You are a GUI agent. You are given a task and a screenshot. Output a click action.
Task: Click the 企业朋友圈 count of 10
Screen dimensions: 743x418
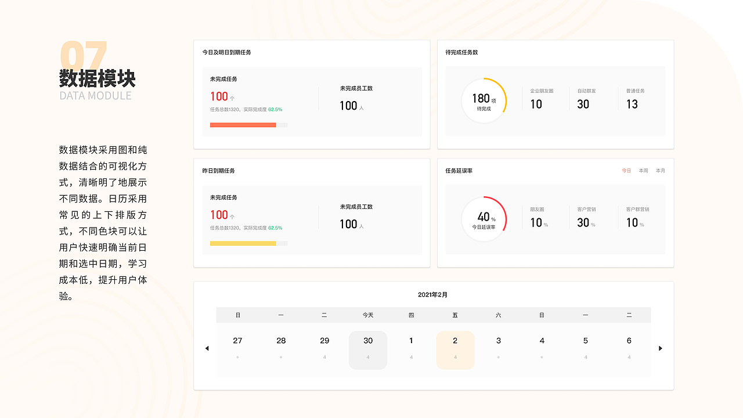pos(536,104)
